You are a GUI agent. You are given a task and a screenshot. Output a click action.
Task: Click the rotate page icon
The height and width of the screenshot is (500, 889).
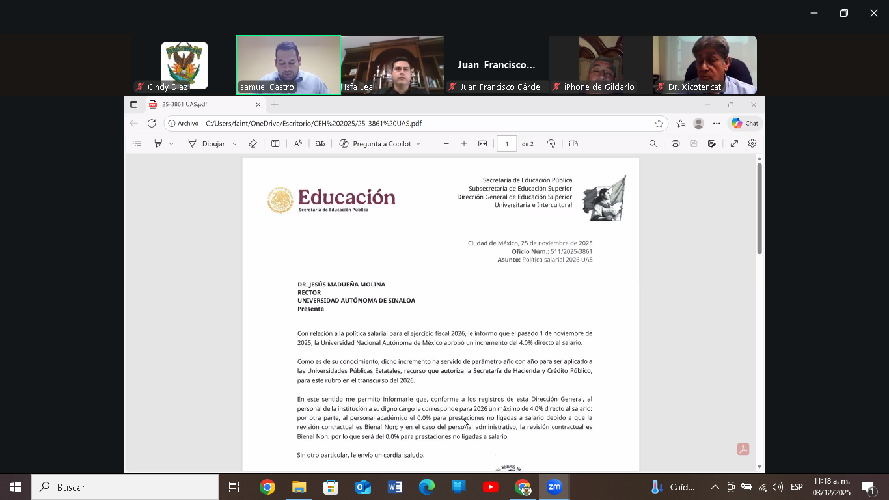551,143
